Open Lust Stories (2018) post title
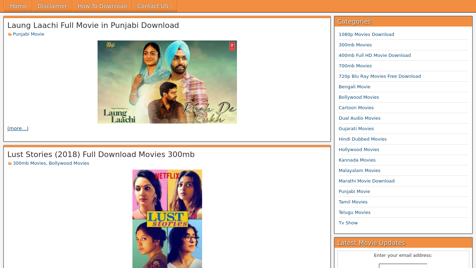The image size is (476, 268). coord(101,154)
